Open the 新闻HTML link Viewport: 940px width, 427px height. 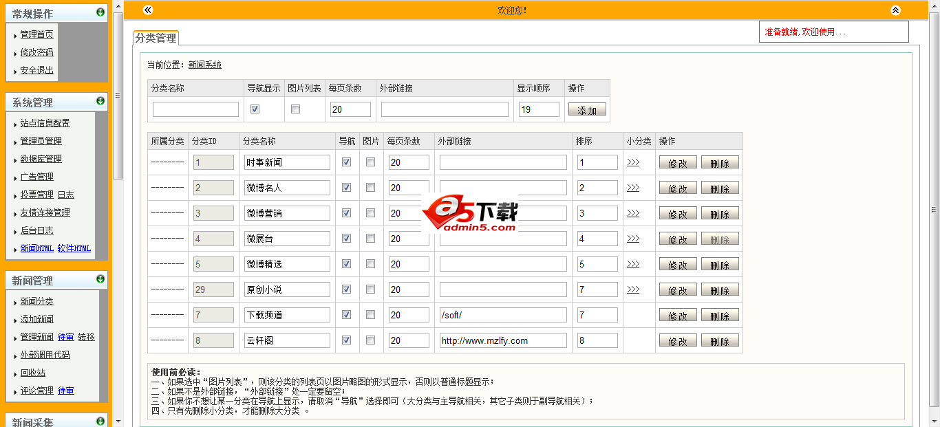[x=37, y=248]
